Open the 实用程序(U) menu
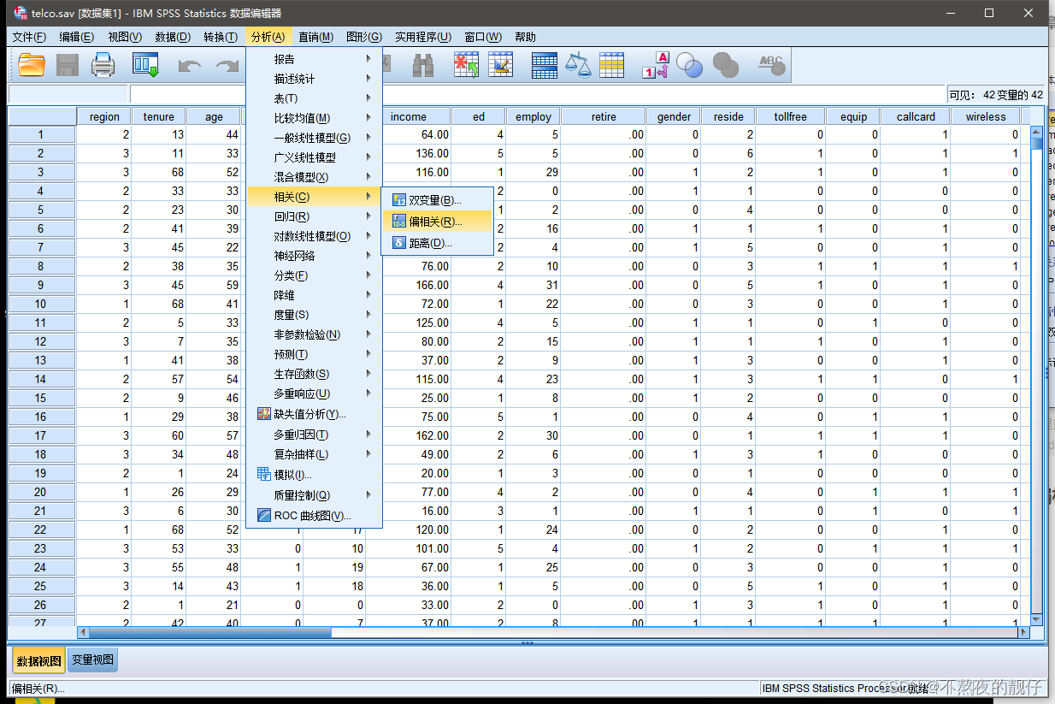Viewport: 1055px width, 704px height. point(423,37)
